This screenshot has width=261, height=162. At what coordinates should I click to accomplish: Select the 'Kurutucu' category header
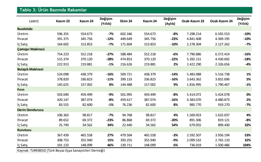coord(24,130)
